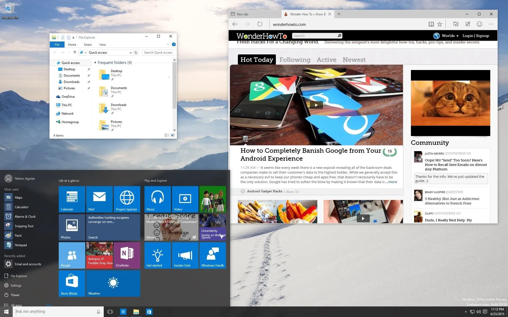
Task: Refresh the wonderhowto.com page
Action: tap(260, 24)
